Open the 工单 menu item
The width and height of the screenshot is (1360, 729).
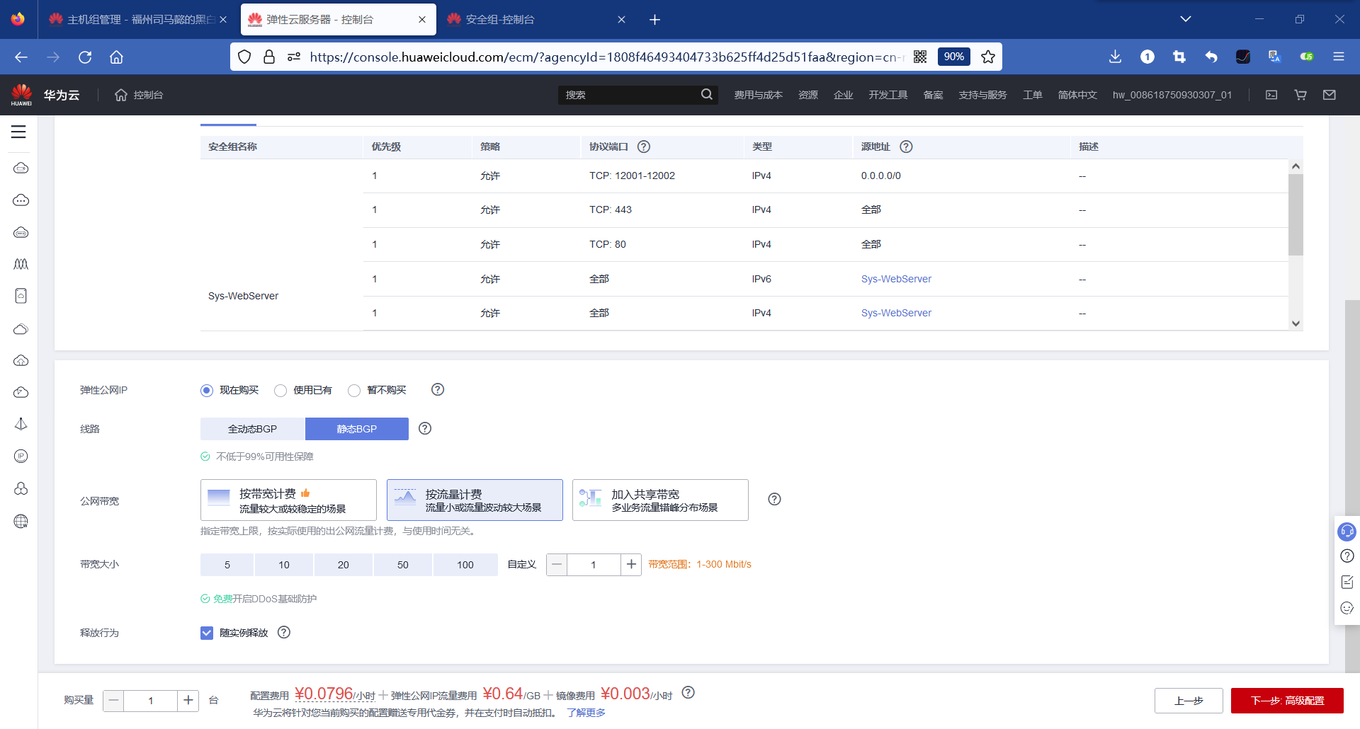tap(1032, 95)
